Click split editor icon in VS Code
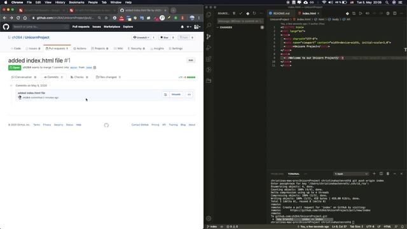This screenshot has height=229, width=407. 394,13
